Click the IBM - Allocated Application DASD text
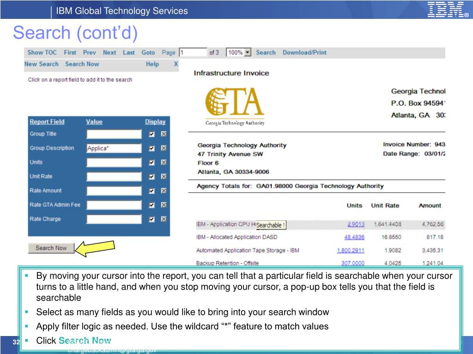The width and height of the screenshot is (473, 354). click(x=236, y=237)
